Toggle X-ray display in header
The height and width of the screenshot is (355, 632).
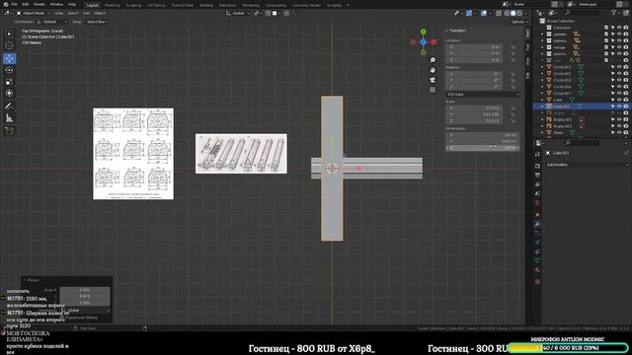pos(499,13)
